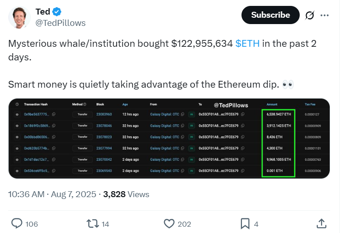The width and height of the screenshot is (347, 233).
Task: Open the @TedPillows handle link
Action: [x=60, y=23]
